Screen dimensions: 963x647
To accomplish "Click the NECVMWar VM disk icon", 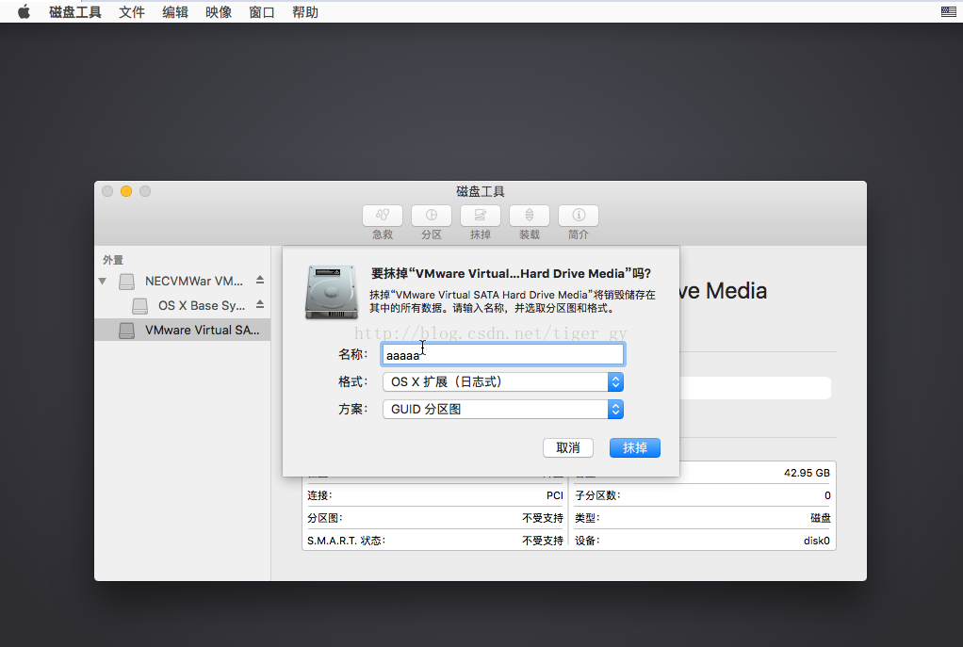I will (126, 282).
